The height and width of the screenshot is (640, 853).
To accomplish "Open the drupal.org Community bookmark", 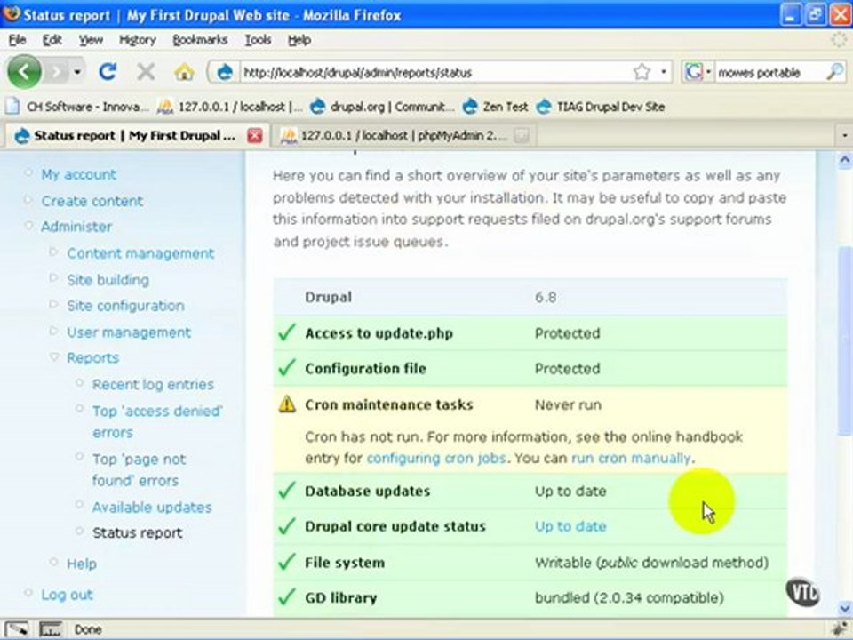I will [x=381, y=107].
